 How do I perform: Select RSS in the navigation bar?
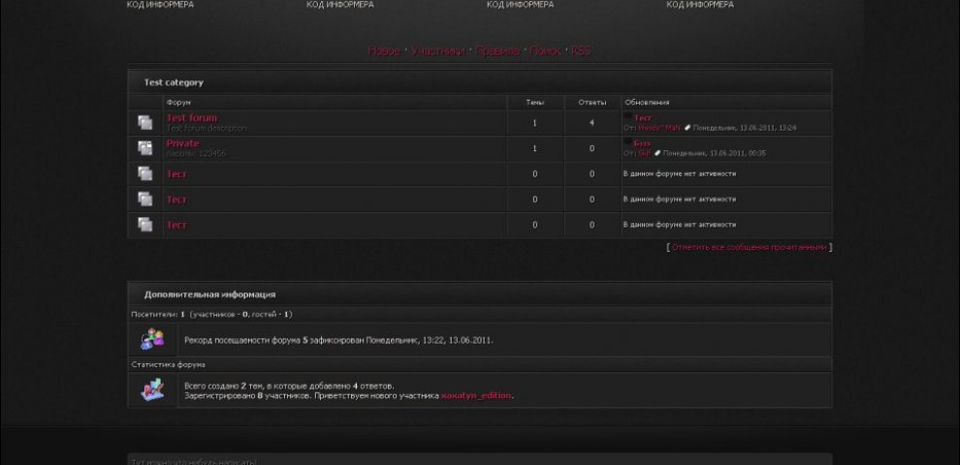point(581,51)
